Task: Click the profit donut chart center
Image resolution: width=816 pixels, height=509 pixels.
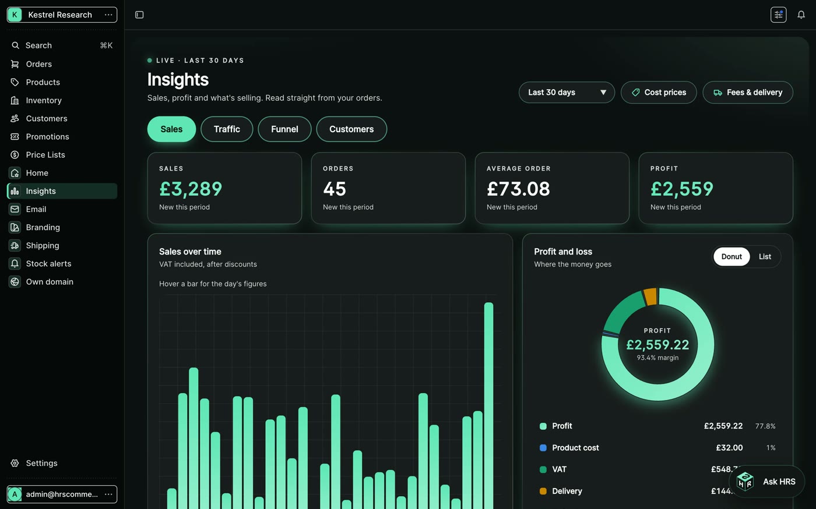Action: tap(657, 344)
